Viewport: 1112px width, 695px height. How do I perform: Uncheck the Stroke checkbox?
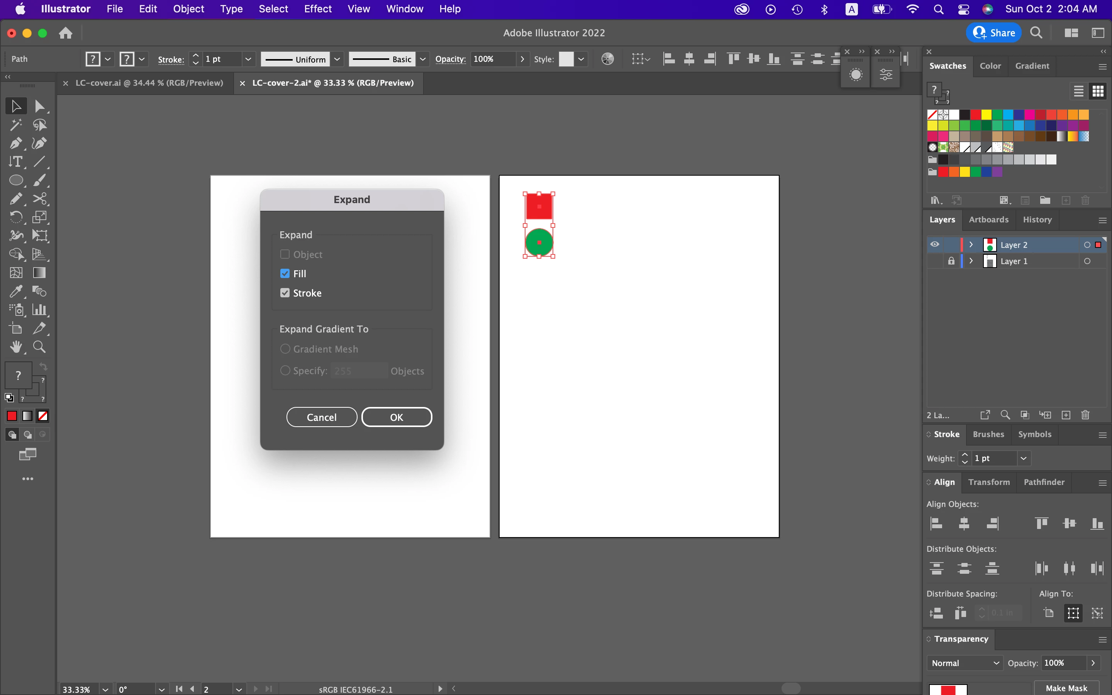[x=285, y=293]
